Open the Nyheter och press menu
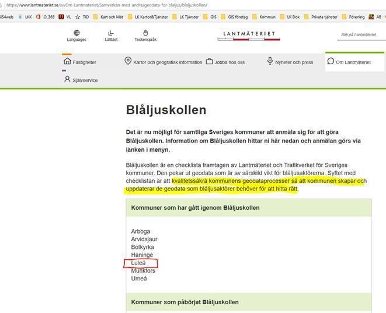This screenshot has width=386, height=313. (290, 61)
